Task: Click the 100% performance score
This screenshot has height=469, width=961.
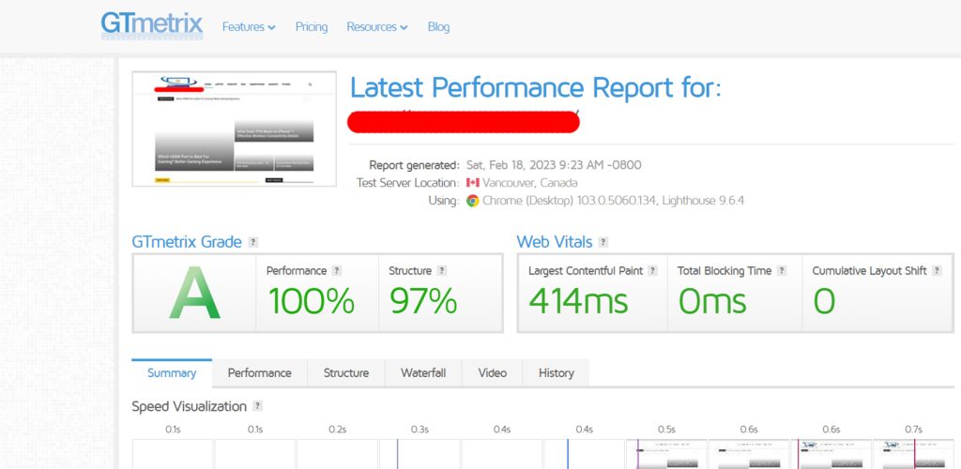Action: point(312,301)
